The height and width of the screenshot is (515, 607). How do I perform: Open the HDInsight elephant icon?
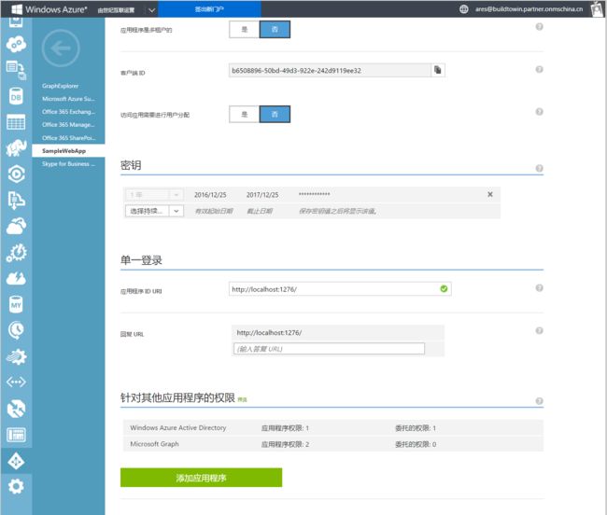pyautogui.click(x=16, y=147)
